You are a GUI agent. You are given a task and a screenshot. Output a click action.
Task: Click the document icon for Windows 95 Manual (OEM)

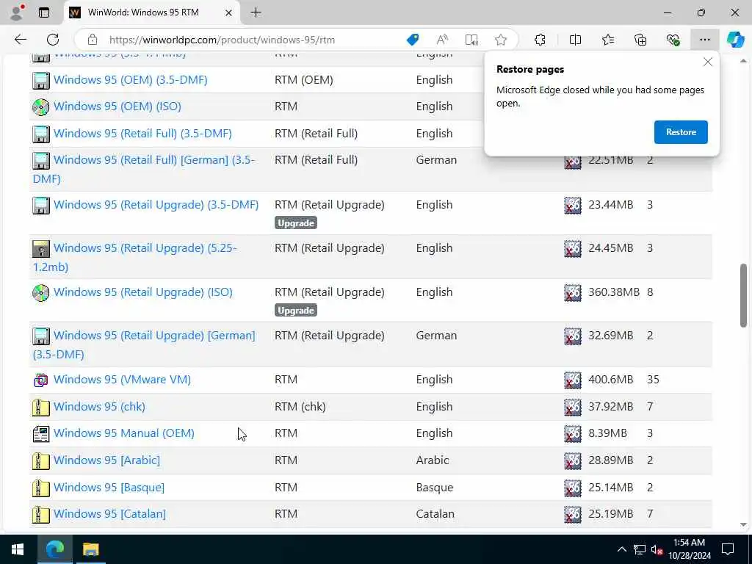pos(41,434)
